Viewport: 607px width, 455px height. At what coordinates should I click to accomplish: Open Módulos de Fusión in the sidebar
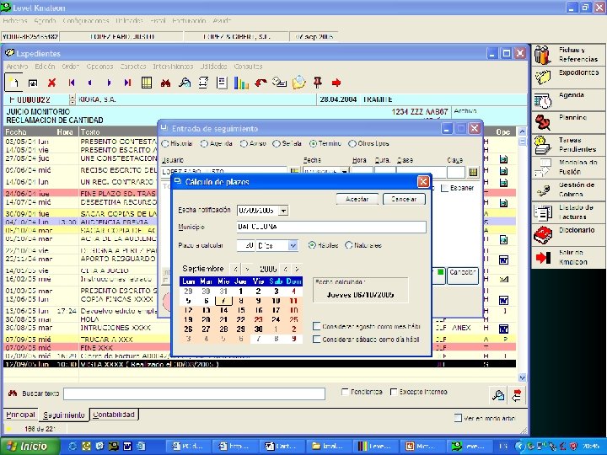tap(568, 167)
